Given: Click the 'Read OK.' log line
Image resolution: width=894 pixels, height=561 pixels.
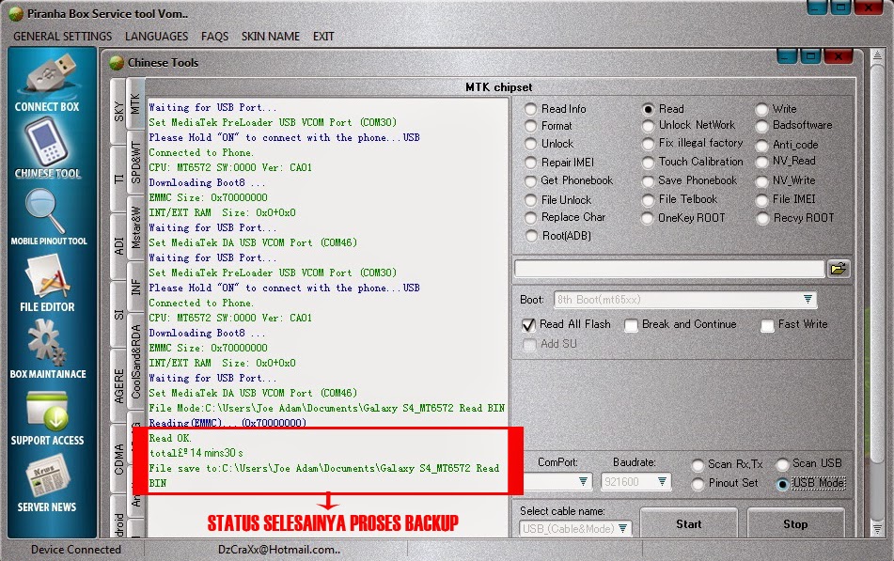Looking at the screenshot, I should 170,438.
